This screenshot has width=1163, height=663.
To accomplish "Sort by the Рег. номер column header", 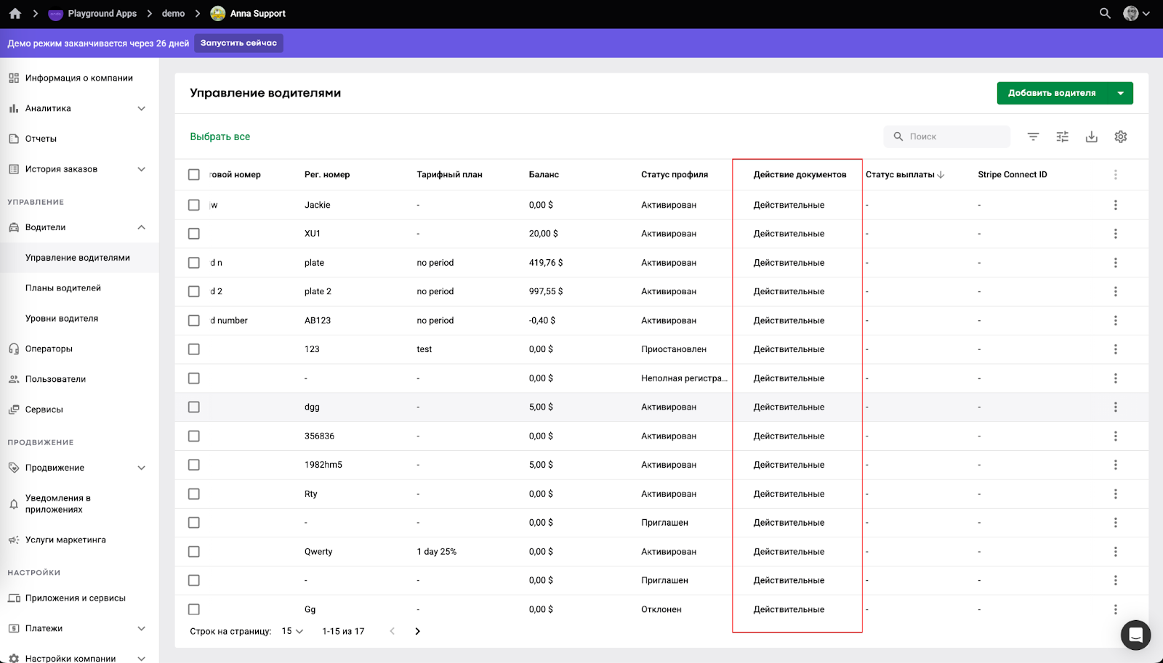I will (x=327, y=174).
